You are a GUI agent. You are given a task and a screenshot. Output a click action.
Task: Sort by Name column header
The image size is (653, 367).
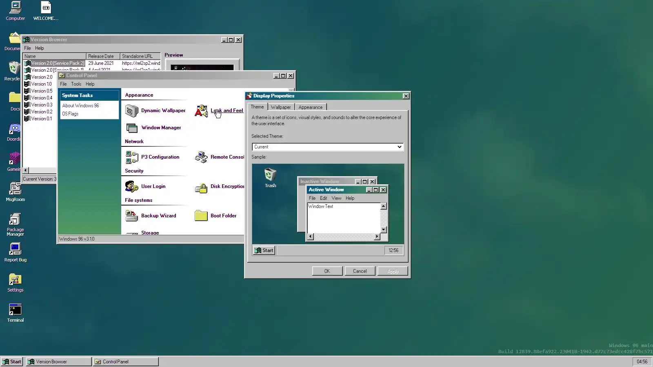54,56
